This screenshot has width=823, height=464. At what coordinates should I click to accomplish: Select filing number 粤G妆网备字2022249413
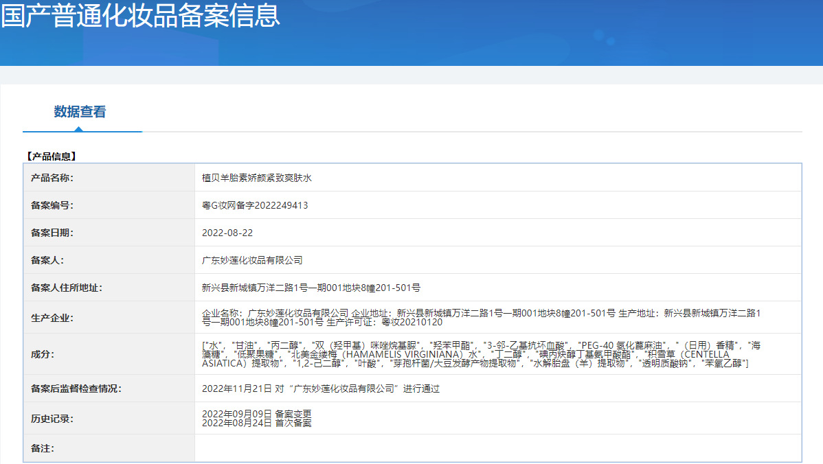[x=255, y=205]
